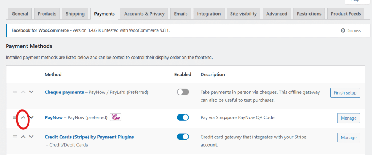This screenshot has width=372, height=155.
Task: Switch to Accounts & Privacy tab
Action: click(x=144, y=14)
